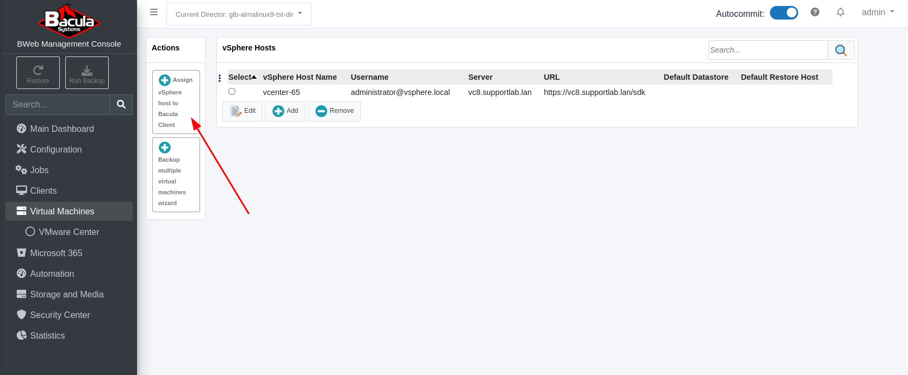Open the Current Director dropdown
This screenshot has width=908, height=375.
(x=239, y=14)
